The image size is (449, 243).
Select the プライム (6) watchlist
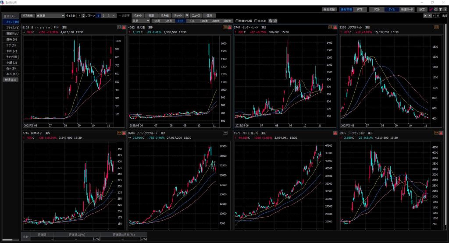11,27
